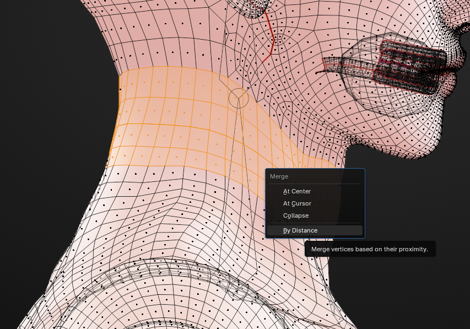Select Collapse in the Merge menu

click(315, 215)
